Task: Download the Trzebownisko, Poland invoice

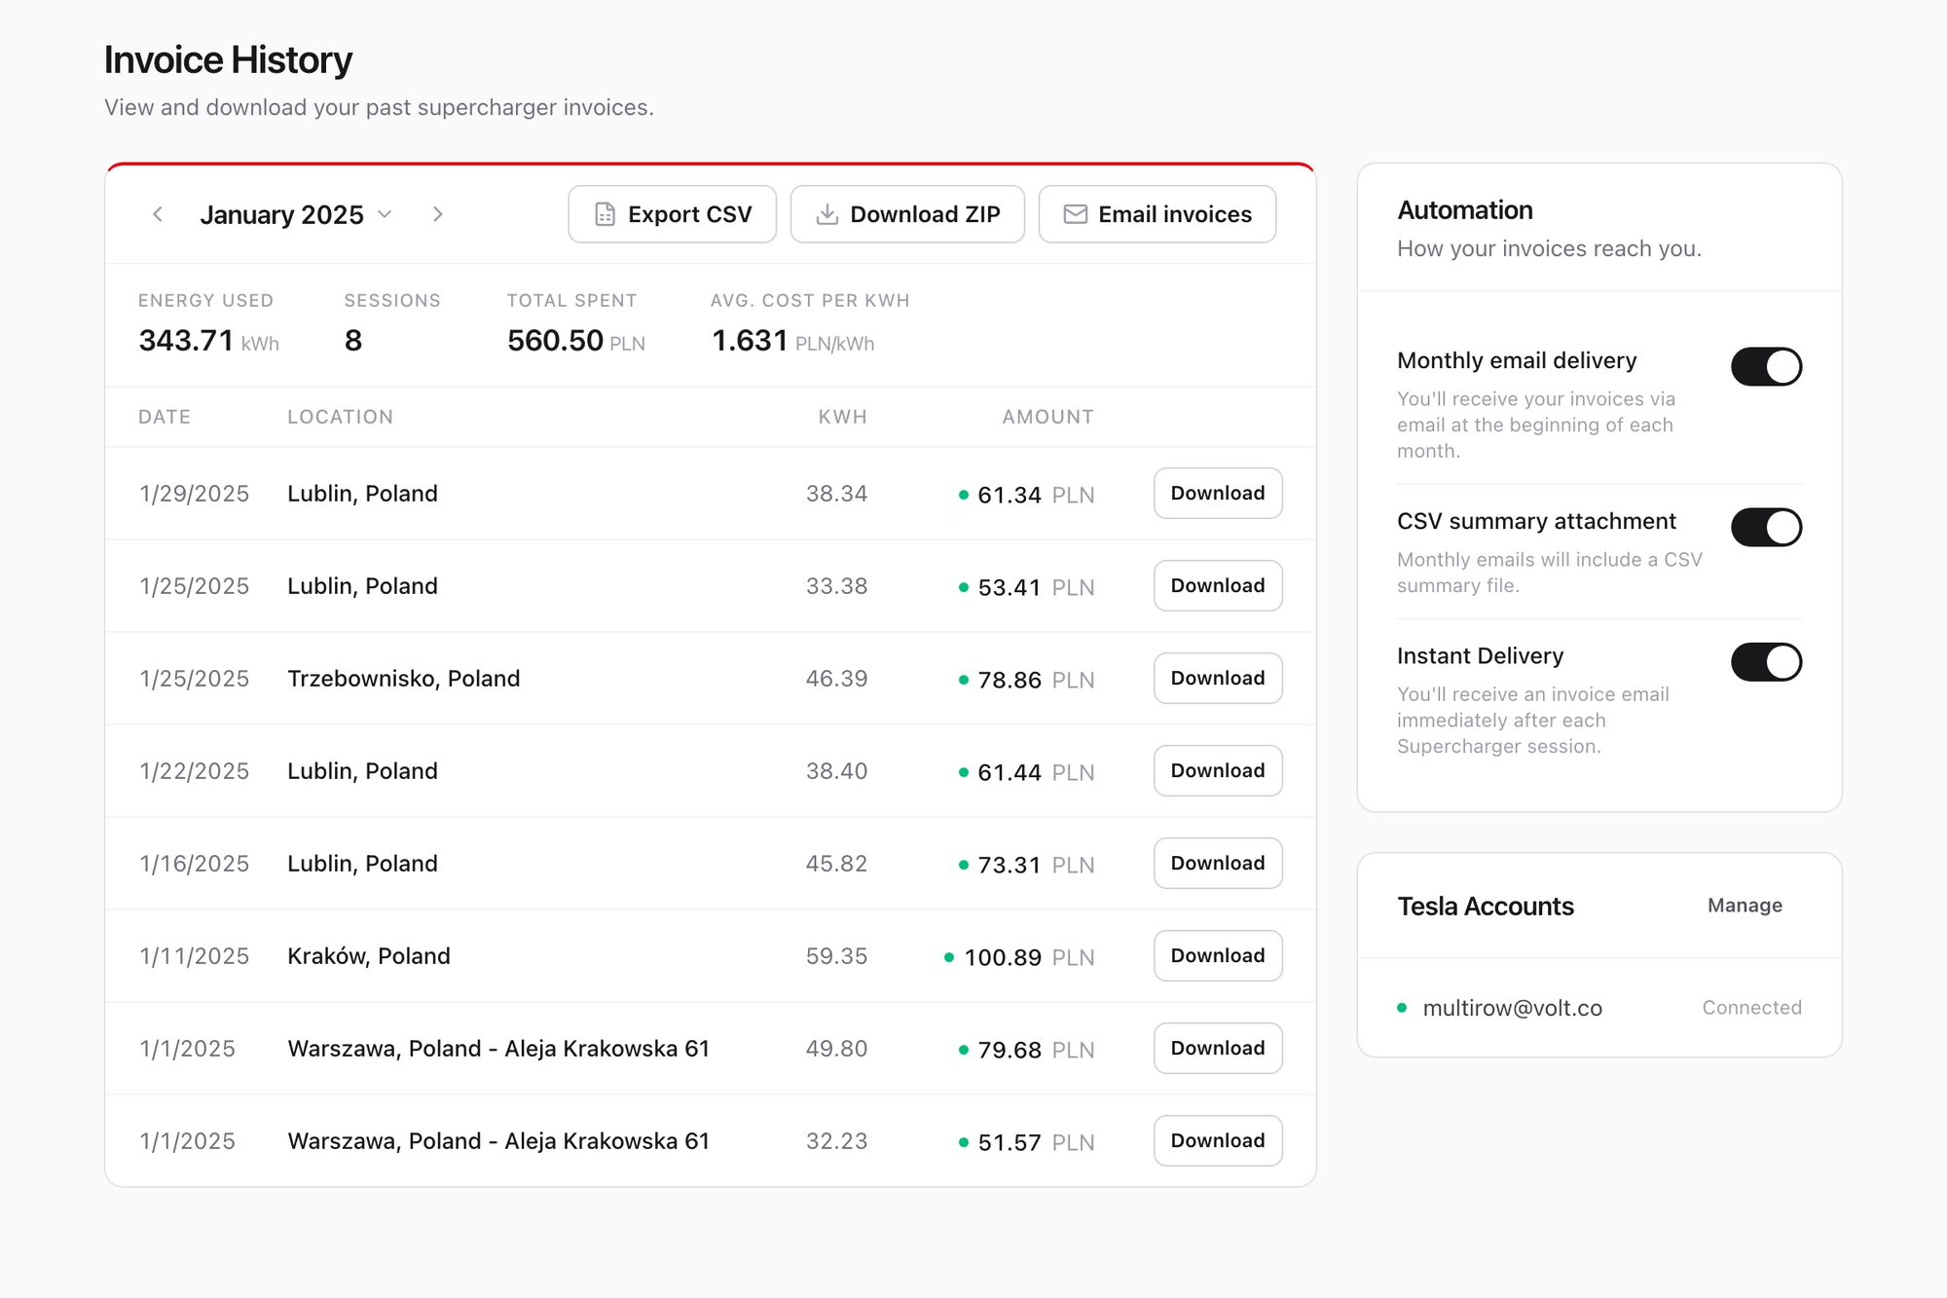Action: click(x=1218, y=679)
